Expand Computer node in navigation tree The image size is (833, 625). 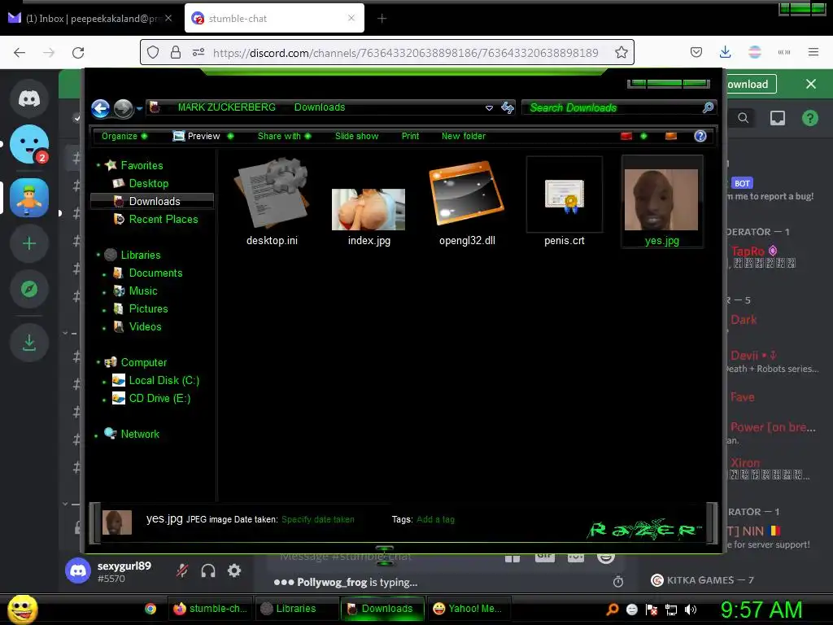(x=98, y=362)
